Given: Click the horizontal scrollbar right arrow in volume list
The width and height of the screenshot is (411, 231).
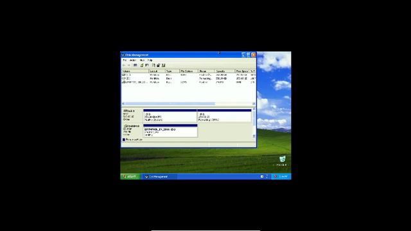Looking at the screenshot, I should click(x=254, y=104).
